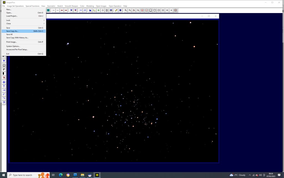Open the Stretch menu

(60, 6)
